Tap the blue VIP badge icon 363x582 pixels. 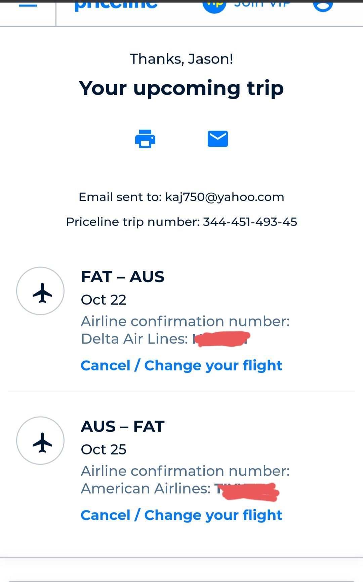point(214,5)
